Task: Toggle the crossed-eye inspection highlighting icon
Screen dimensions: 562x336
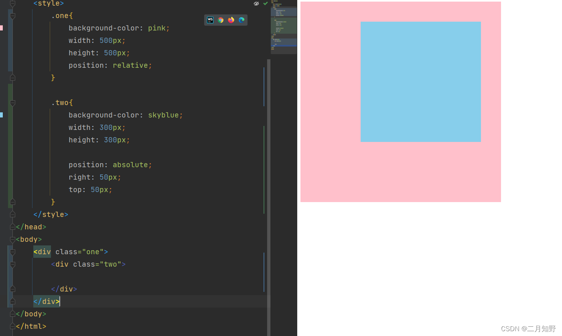Action: click(x=256, y=3)
